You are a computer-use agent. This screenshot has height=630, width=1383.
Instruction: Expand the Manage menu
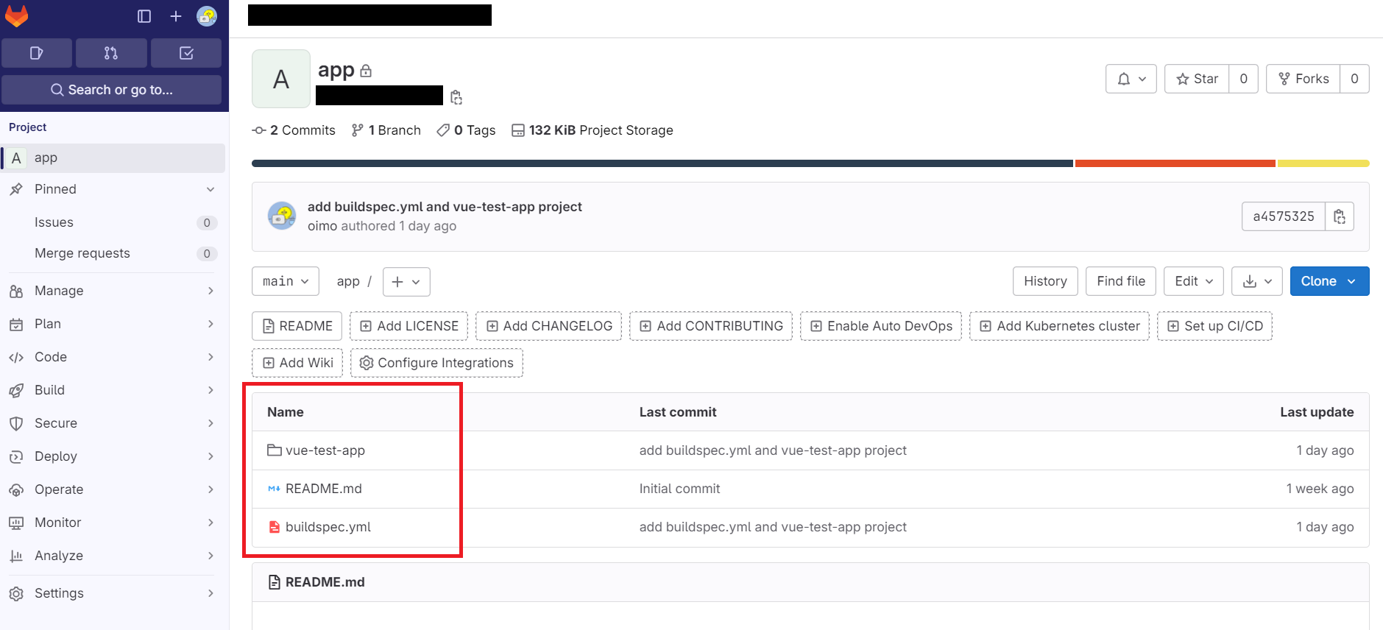tap(113, 291)
